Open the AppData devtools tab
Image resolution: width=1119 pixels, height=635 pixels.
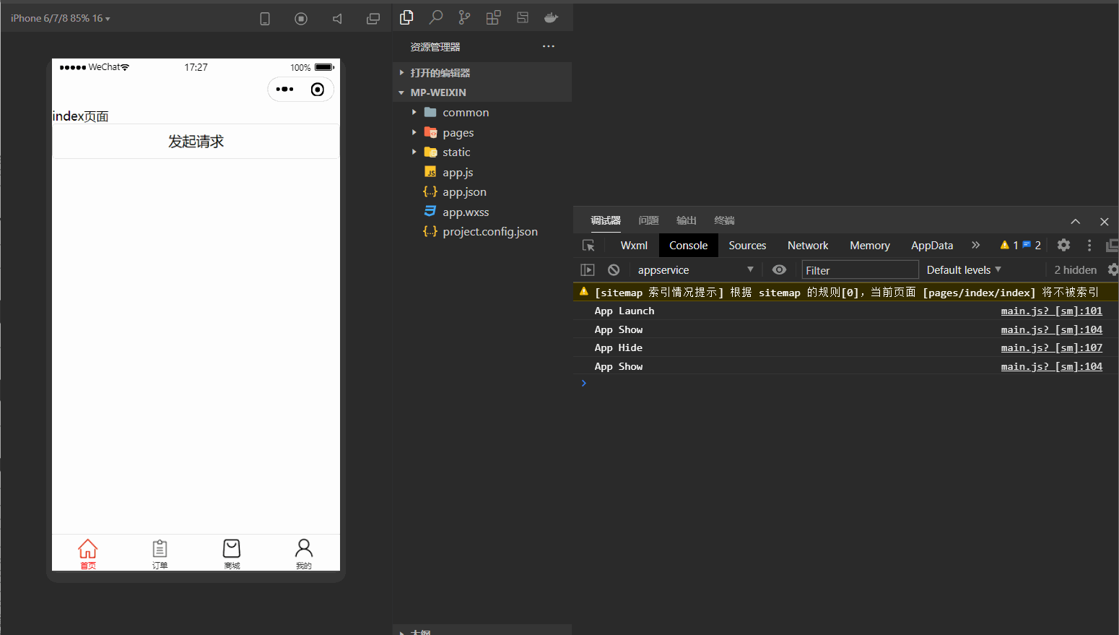tap(931, 246)
